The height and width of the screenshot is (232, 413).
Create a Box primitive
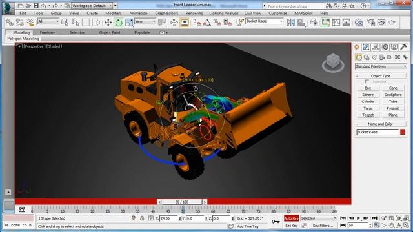(368, 88)
